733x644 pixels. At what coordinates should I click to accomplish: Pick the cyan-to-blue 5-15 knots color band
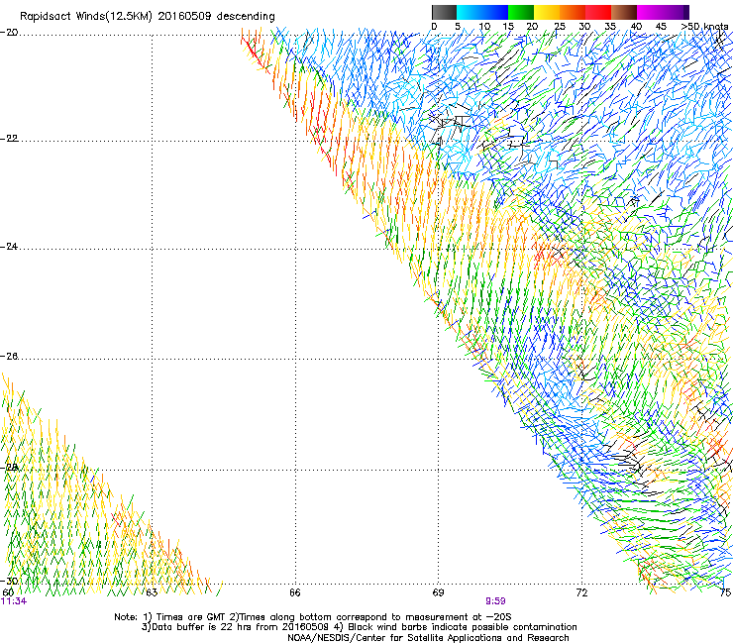(x=482, y=12)
